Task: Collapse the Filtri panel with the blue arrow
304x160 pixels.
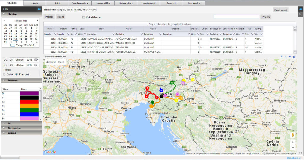Action: click(39, 9)
